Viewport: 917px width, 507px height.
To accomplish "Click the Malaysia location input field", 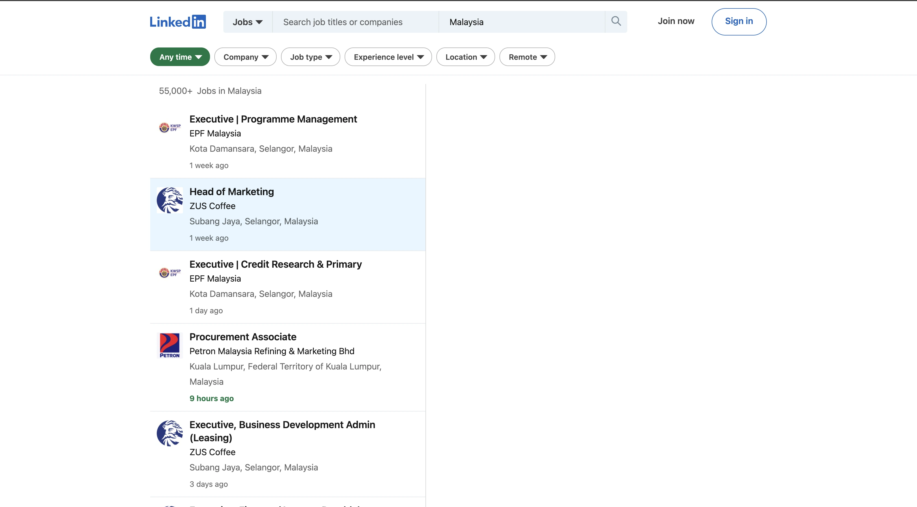I will [522, 22].
